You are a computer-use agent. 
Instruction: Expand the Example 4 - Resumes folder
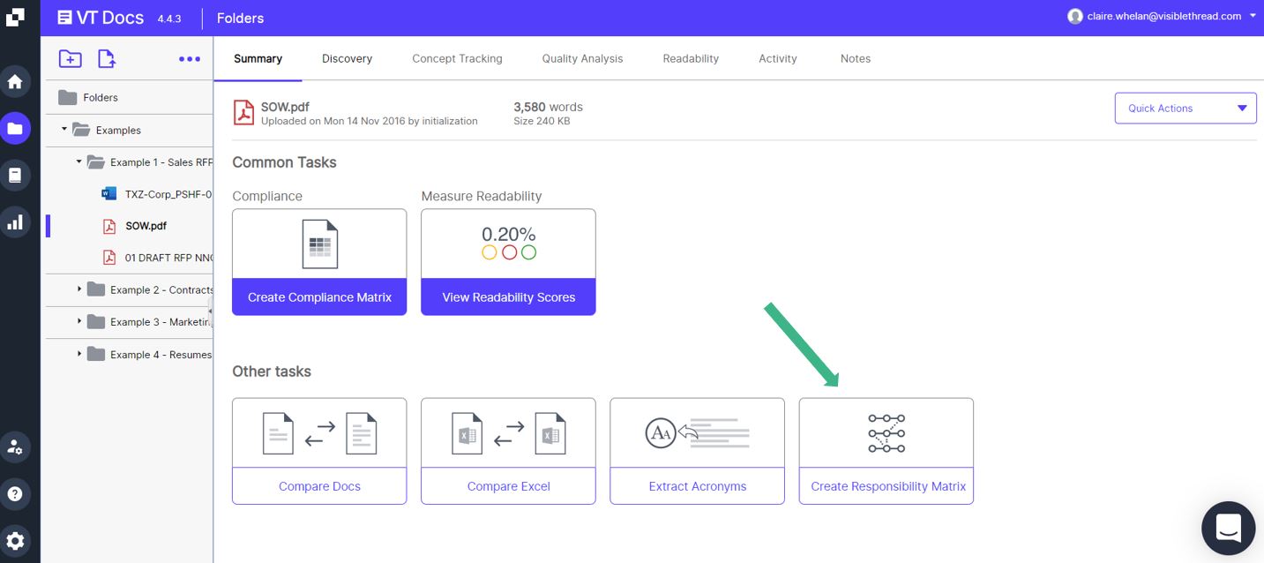click(79, 355)
